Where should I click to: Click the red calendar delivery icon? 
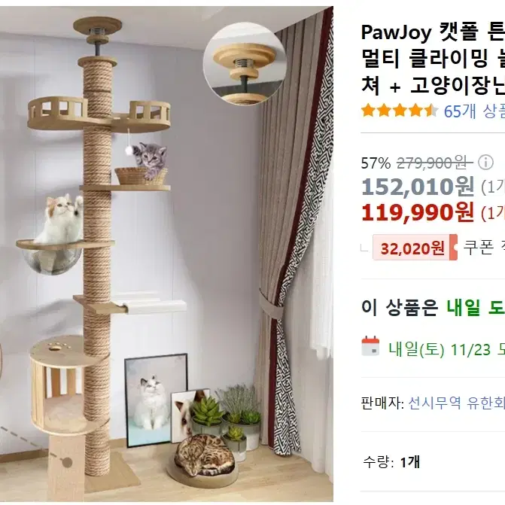pyautogui.click(x=370, y=346)
